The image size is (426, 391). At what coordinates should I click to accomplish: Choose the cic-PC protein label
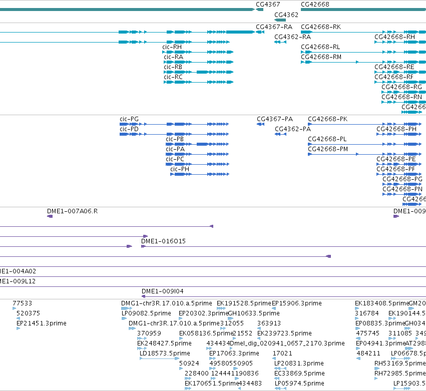pos(175,160)
